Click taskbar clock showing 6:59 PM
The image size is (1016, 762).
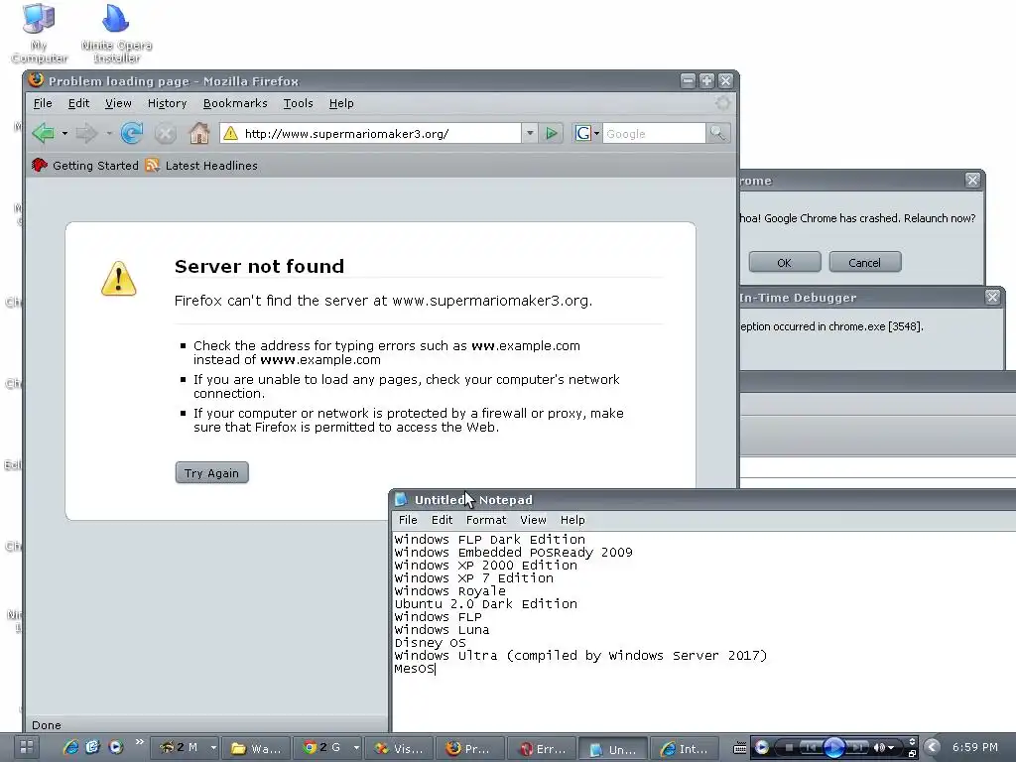[x=975, y=747]
